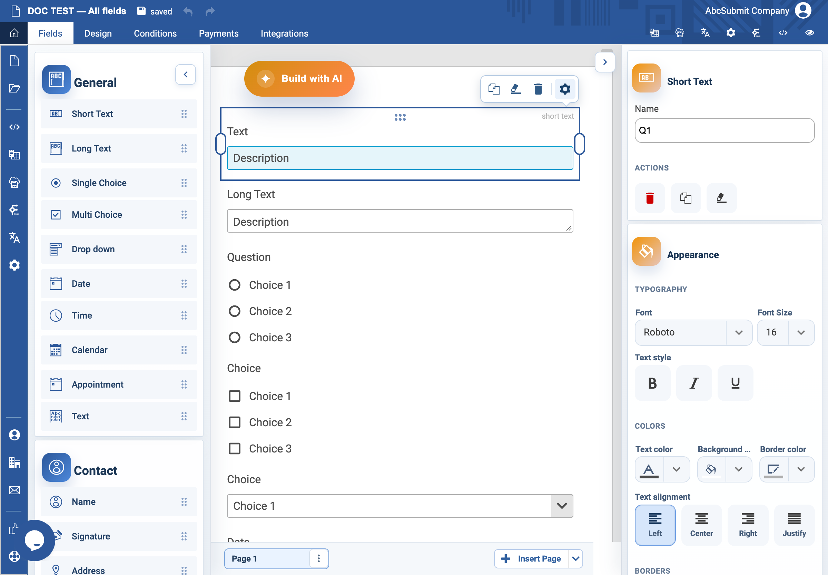Delete field via floating toolbar trash icon
Screen dimensions: 828x575
point(538,89)
